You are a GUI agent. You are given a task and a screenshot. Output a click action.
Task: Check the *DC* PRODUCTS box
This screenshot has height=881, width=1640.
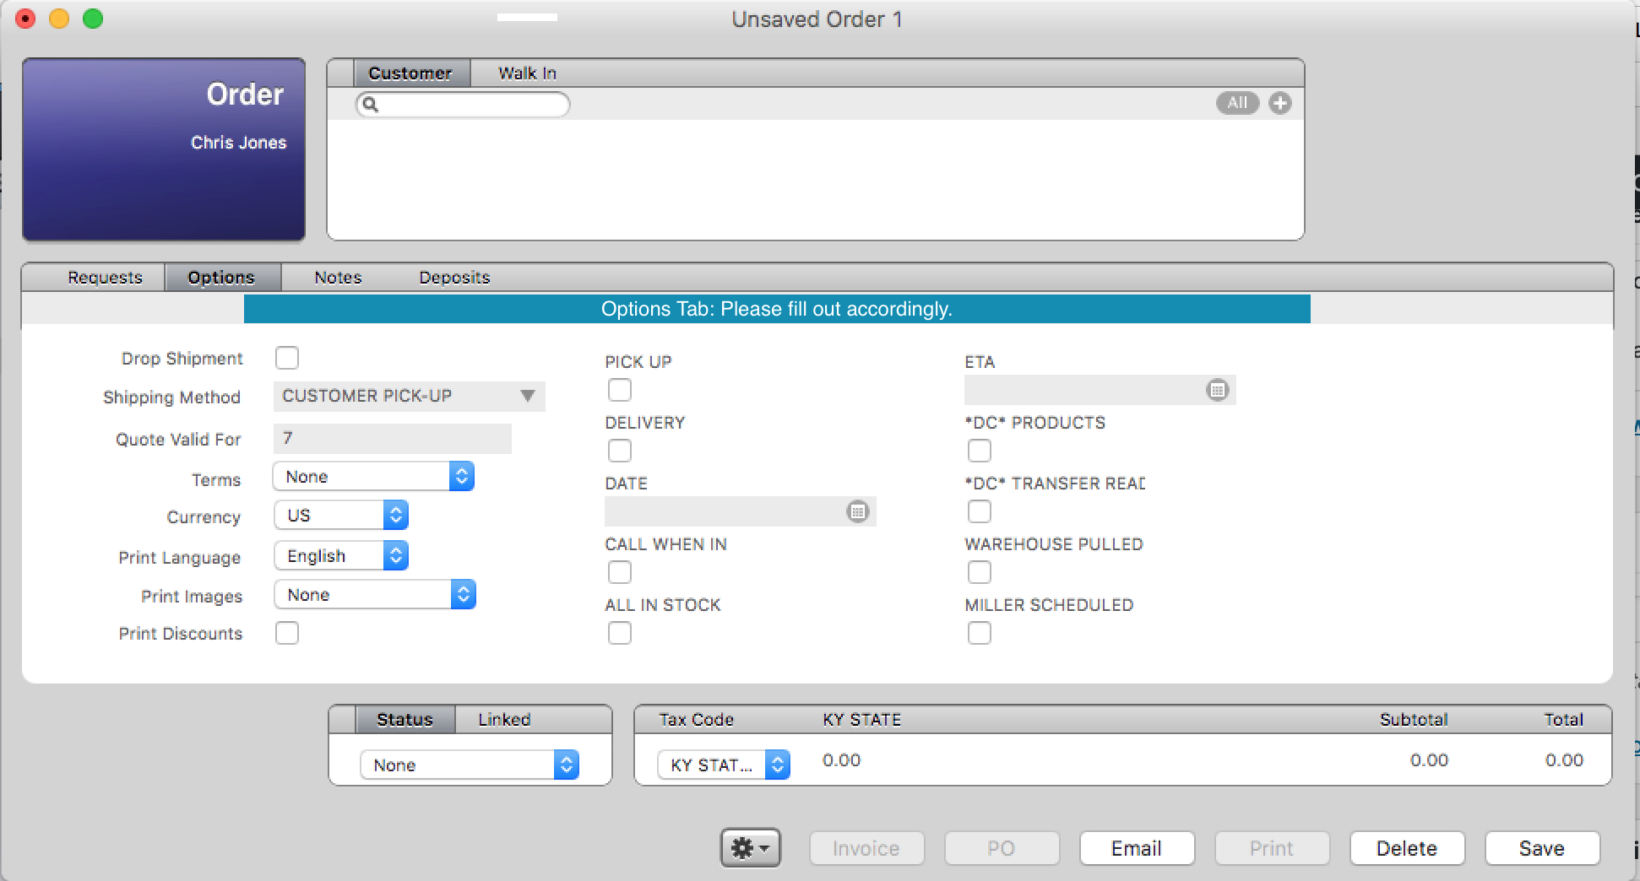[x=980, y=451]
